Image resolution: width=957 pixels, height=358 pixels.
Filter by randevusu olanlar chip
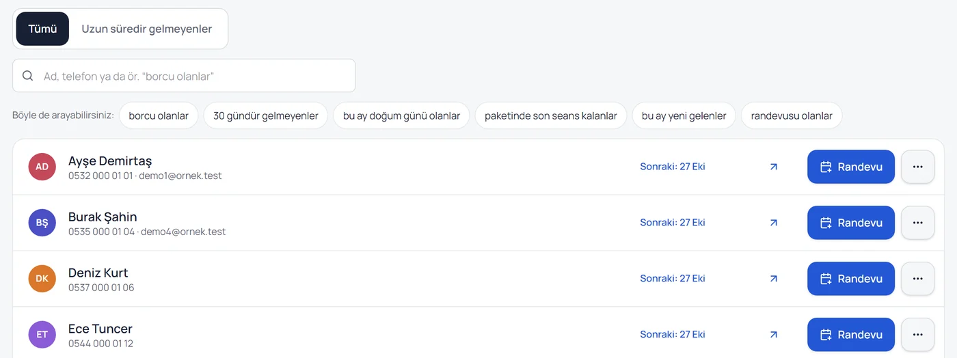point(792,115)
